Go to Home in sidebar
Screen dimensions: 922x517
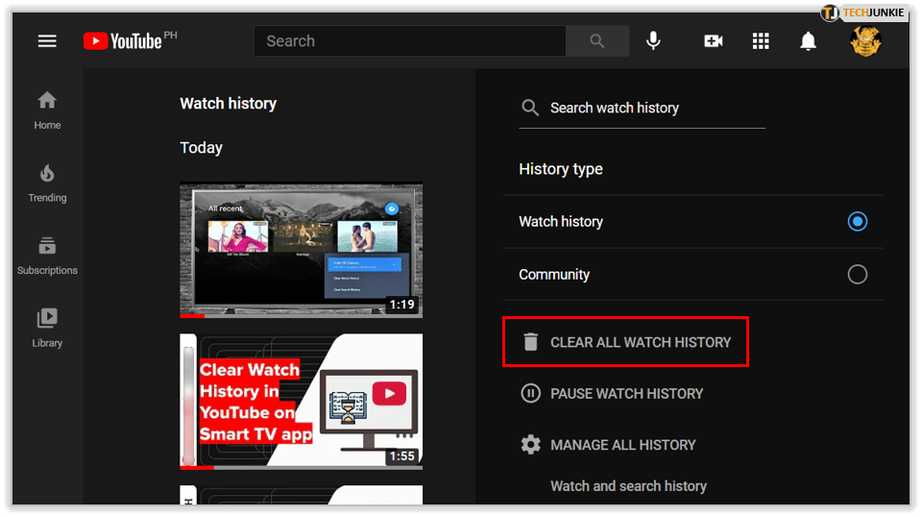pos(47,110)
